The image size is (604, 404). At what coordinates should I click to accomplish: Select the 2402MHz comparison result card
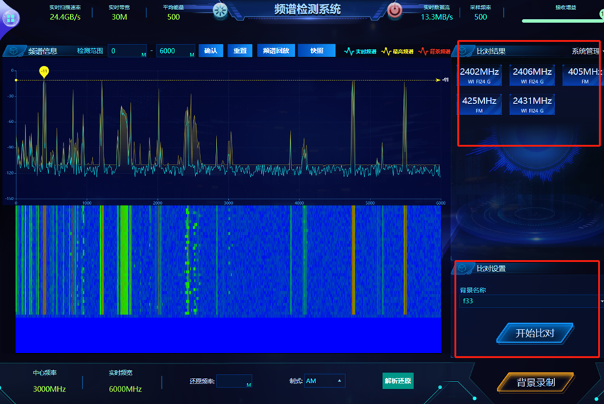(479, 75)
